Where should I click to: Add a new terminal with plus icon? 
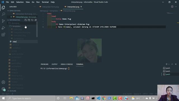(167, 64)
